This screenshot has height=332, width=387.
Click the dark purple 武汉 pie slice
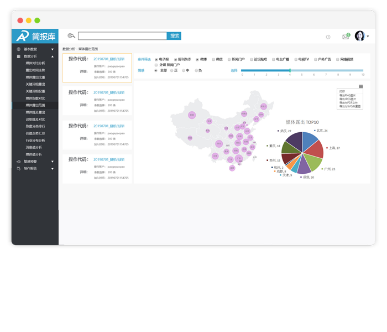pos(295,141)
